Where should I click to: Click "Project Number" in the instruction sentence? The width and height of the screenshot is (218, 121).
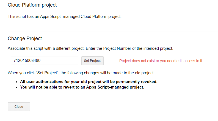coord(117,48)
